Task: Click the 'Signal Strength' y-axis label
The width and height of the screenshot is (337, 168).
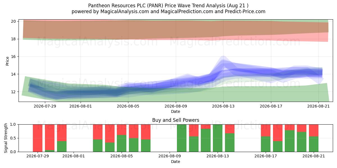Action: [6, 138]
